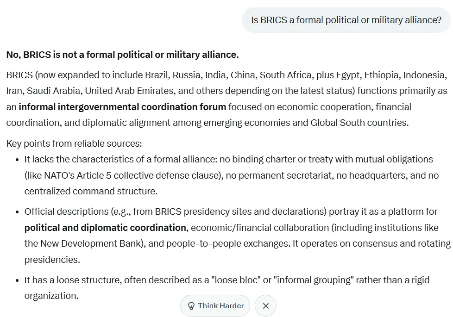Click the lightbulb icon in Think Harder
Screen dimensions: 453x317
[191, 306]
